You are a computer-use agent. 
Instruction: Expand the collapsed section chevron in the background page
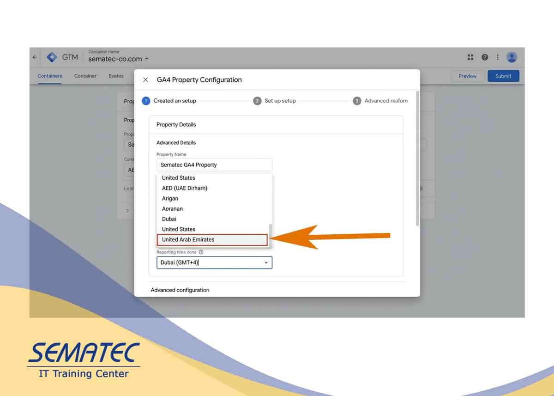127,210
